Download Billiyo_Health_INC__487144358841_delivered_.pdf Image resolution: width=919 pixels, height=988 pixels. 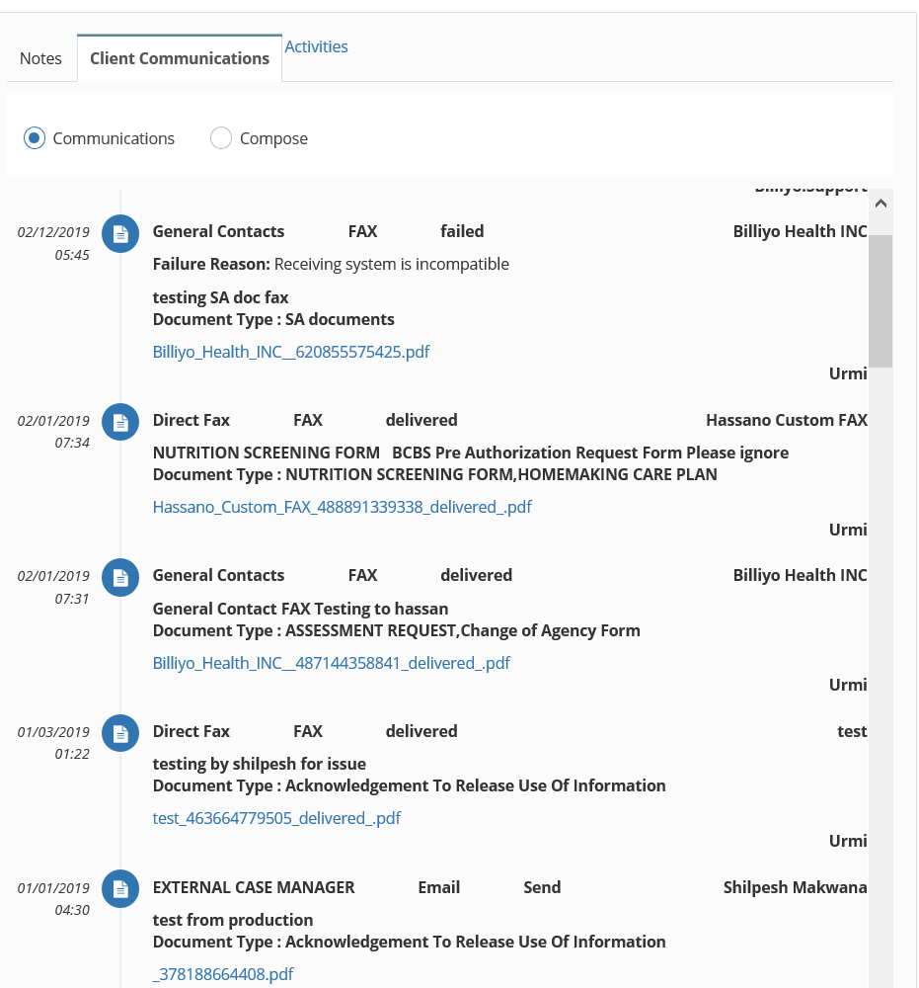pos(331,663)
